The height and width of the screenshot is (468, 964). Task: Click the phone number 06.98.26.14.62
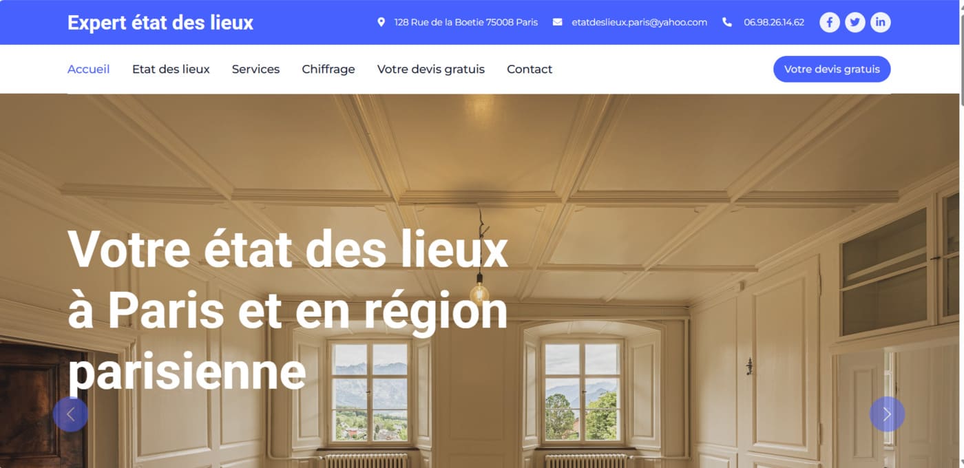(774, 22)
